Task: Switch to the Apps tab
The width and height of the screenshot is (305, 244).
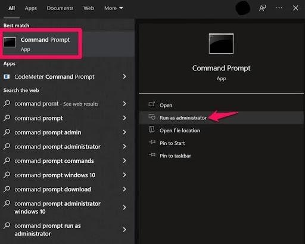Action: [x=31, y=8]
